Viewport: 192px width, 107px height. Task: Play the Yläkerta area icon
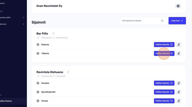click(38, 53)
